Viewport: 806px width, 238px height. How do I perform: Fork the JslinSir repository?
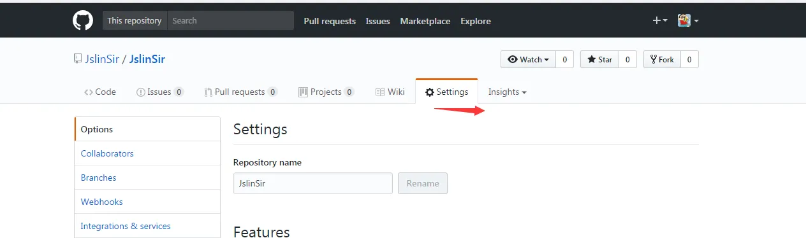pos(662,59)
